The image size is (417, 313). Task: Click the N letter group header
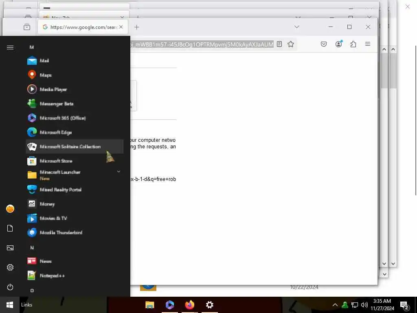coord(32,247)
